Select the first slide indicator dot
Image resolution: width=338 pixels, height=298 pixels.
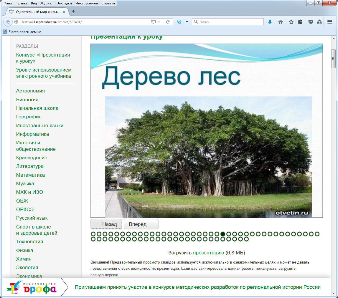93,234
